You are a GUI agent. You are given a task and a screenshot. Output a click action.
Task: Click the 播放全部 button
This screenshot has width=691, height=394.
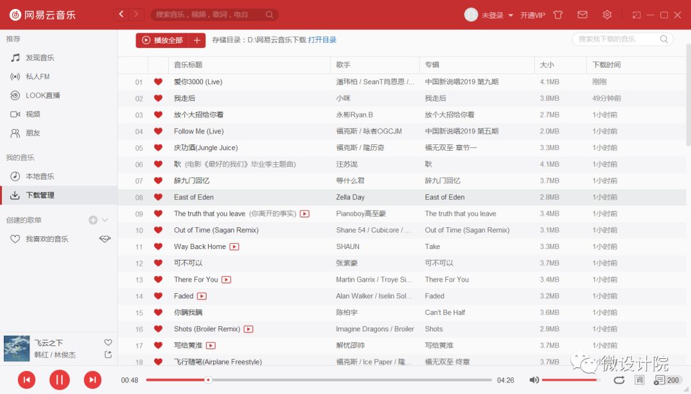click(x=162, y=40)
